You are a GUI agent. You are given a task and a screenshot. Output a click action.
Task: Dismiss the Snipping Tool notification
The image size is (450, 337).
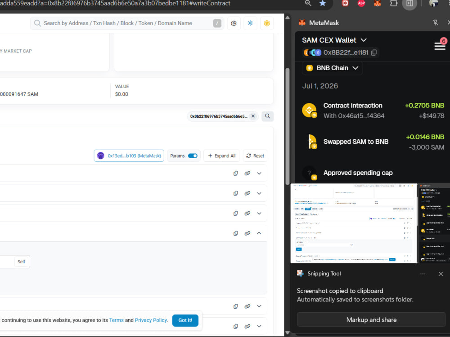tap(441, 274)
